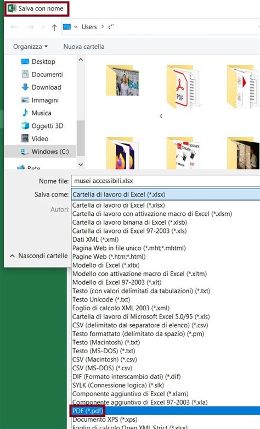Click Nuova cartella button
The width and height of the screenshot is (260, 429).
pyautogui.click(x=84, y=47)
